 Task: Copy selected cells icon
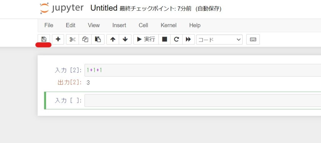pyautogui.click(x=85, y=39)
